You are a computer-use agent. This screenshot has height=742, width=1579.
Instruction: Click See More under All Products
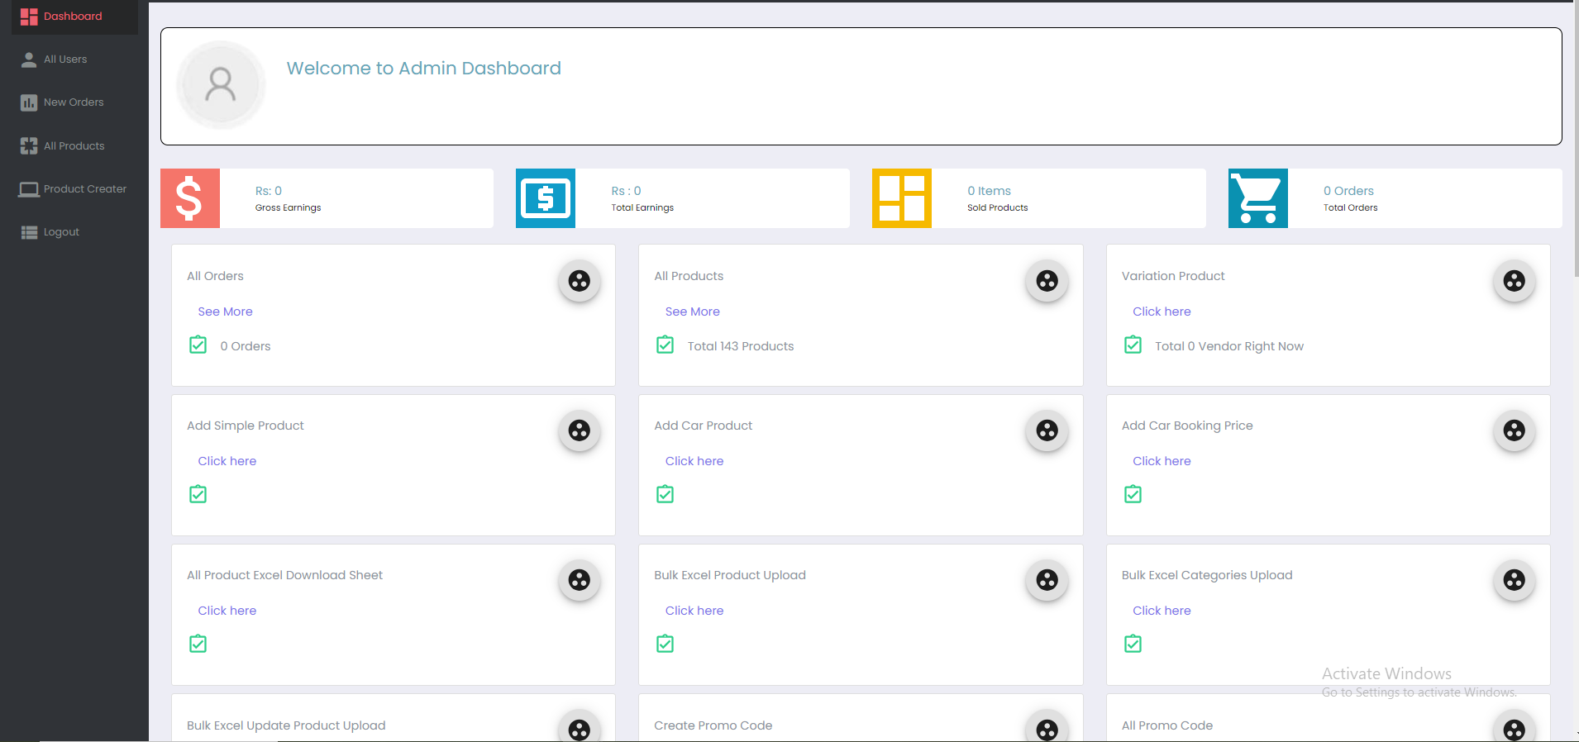692,312
